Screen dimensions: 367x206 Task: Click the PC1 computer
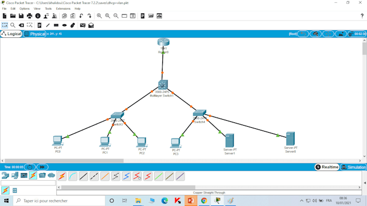pyautogui.click(x=105, y=142)
